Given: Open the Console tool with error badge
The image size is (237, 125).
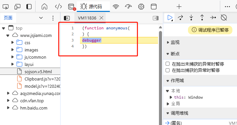Looking at the screenshot, I should (x=72, y=7).
